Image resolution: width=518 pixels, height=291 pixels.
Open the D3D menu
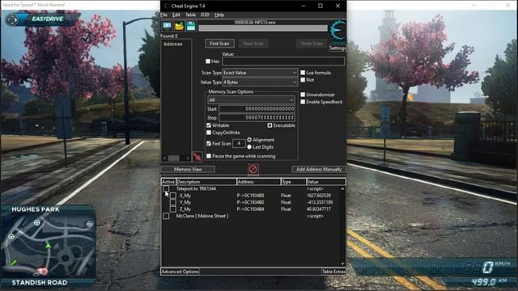click(205, 15)
